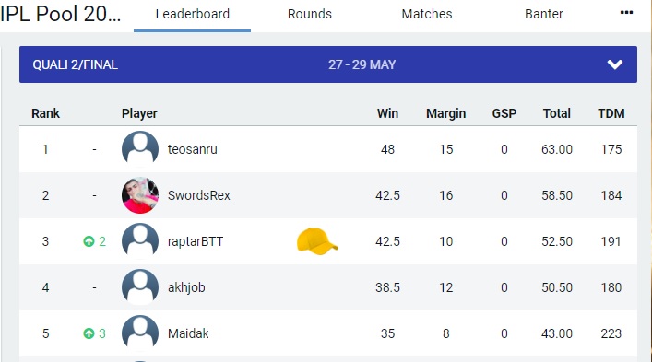
Task: Click green up-arrow rank change for Maidak
Action: (x=89, y=333)
